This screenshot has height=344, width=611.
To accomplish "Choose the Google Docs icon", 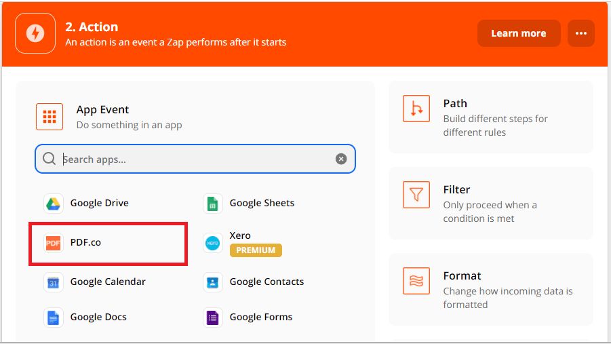I will [x=54, y=318].
